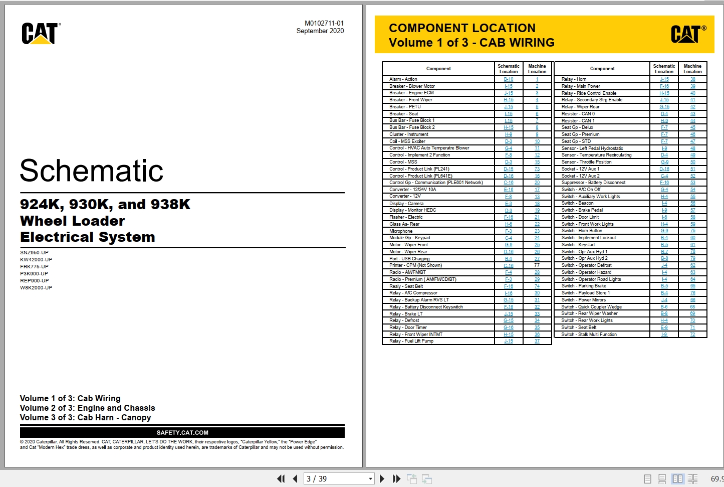This screenshot has height=487, width=724.
Task: Open machine location 75 for Switch - Horn Button
Action: click(692, 231)
